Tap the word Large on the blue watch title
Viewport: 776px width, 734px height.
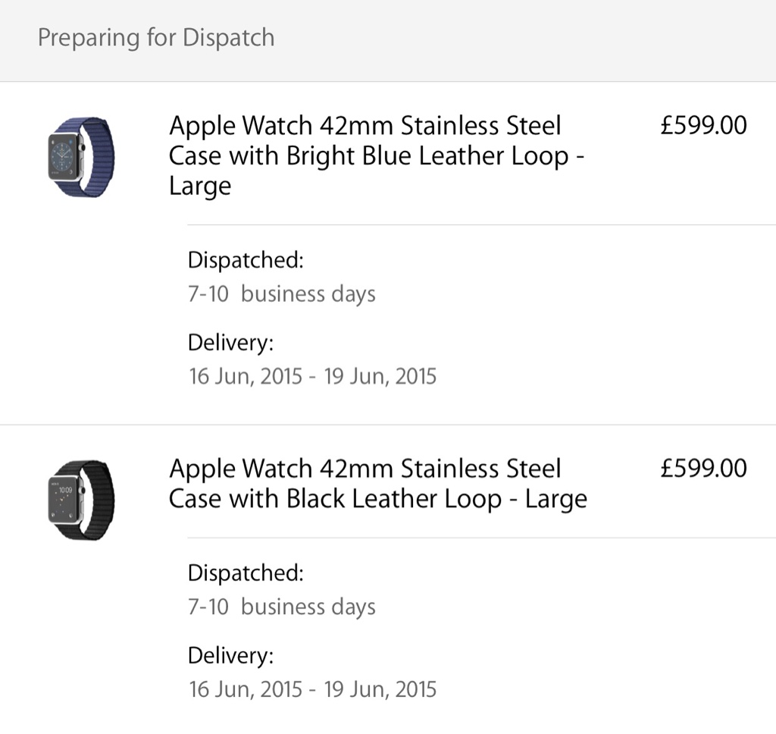pyautogui.click(x=200, y=187)
